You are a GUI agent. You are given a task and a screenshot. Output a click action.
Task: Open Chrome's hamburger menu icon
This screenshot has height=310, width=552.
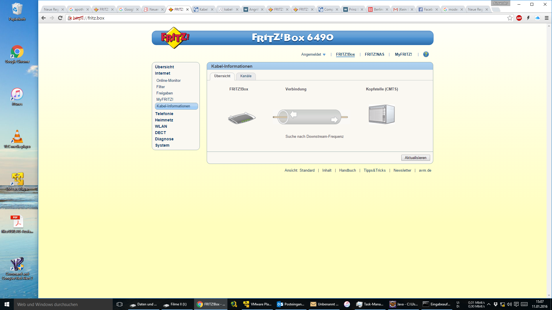[547, 18]
